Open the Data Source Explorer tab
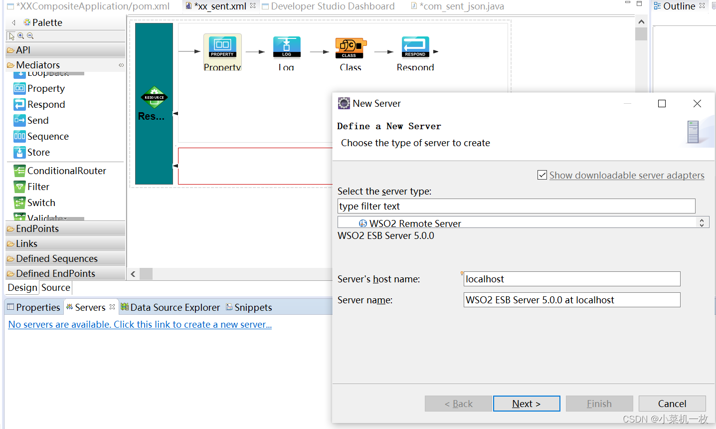Viewport: 716px width, 429px height. point(170,307)
